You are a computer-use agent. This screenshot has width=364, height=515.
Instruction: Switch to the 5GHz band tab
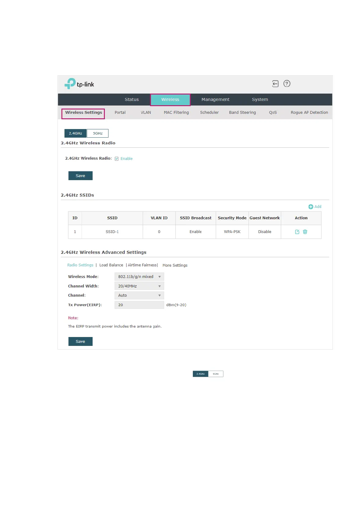[x=98, y=133]
